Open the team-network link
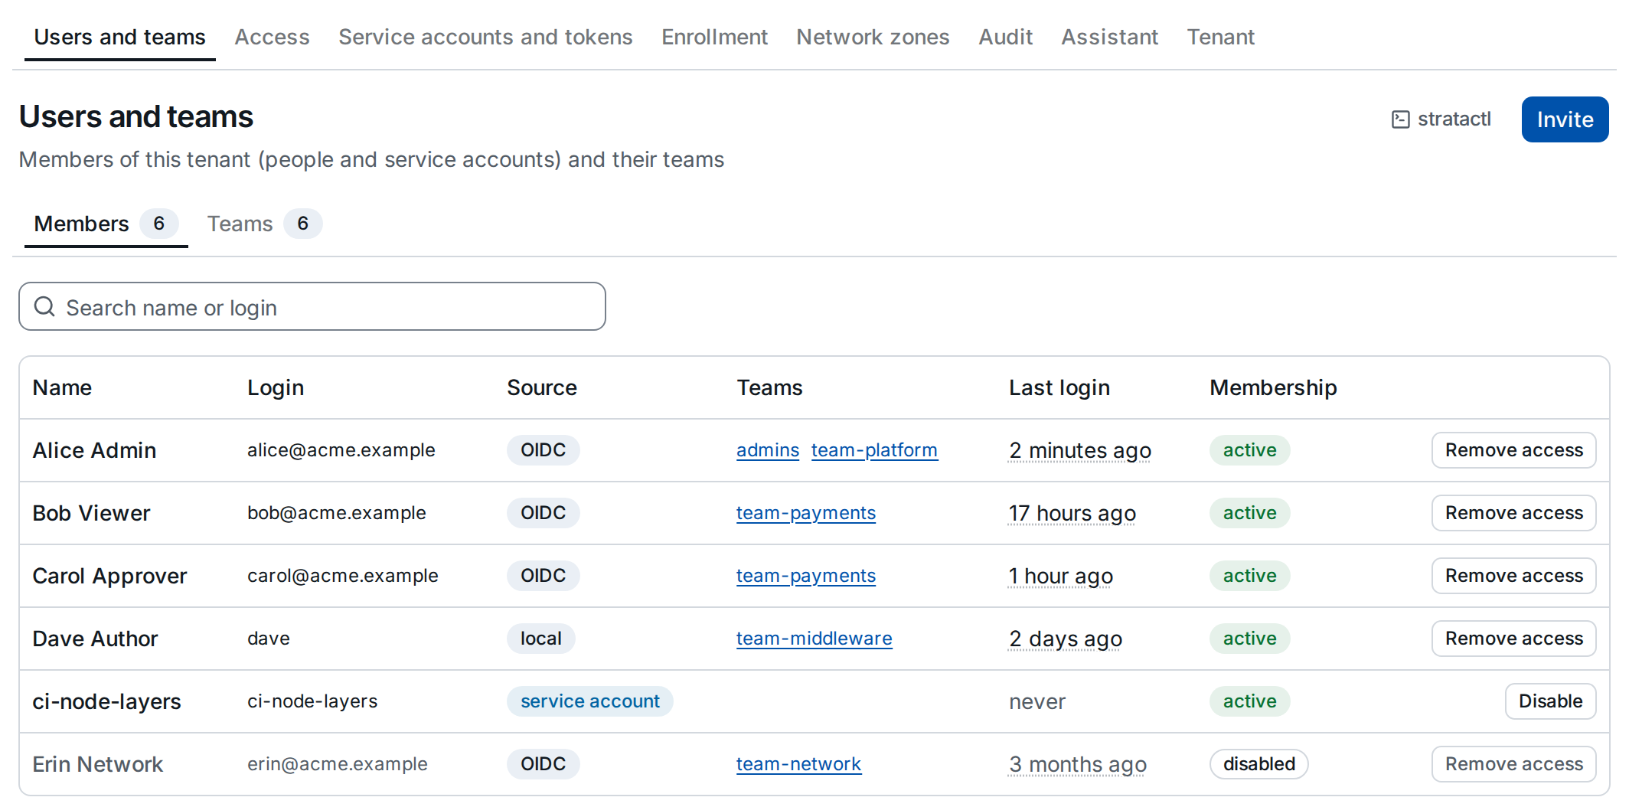 (x=798, y=764)
